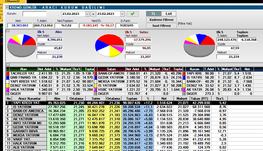Sort main table by Tks% header

220,99
